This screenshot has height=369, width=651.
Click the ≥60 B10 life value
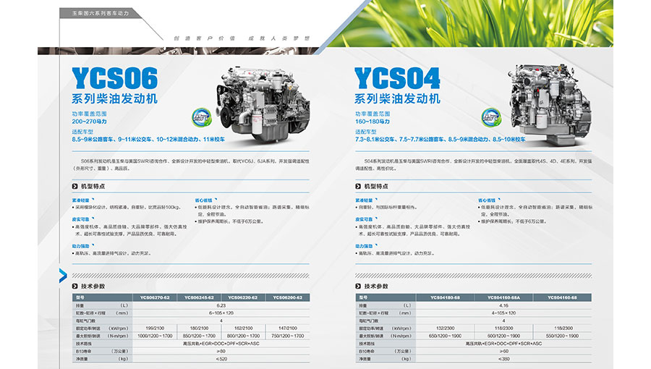(x=503, y=351)
